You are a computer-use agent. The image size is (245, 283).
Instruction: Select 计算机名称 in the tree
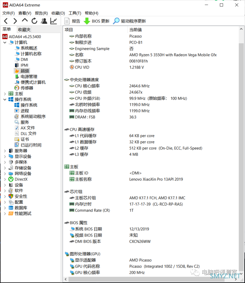coord(28,54)
